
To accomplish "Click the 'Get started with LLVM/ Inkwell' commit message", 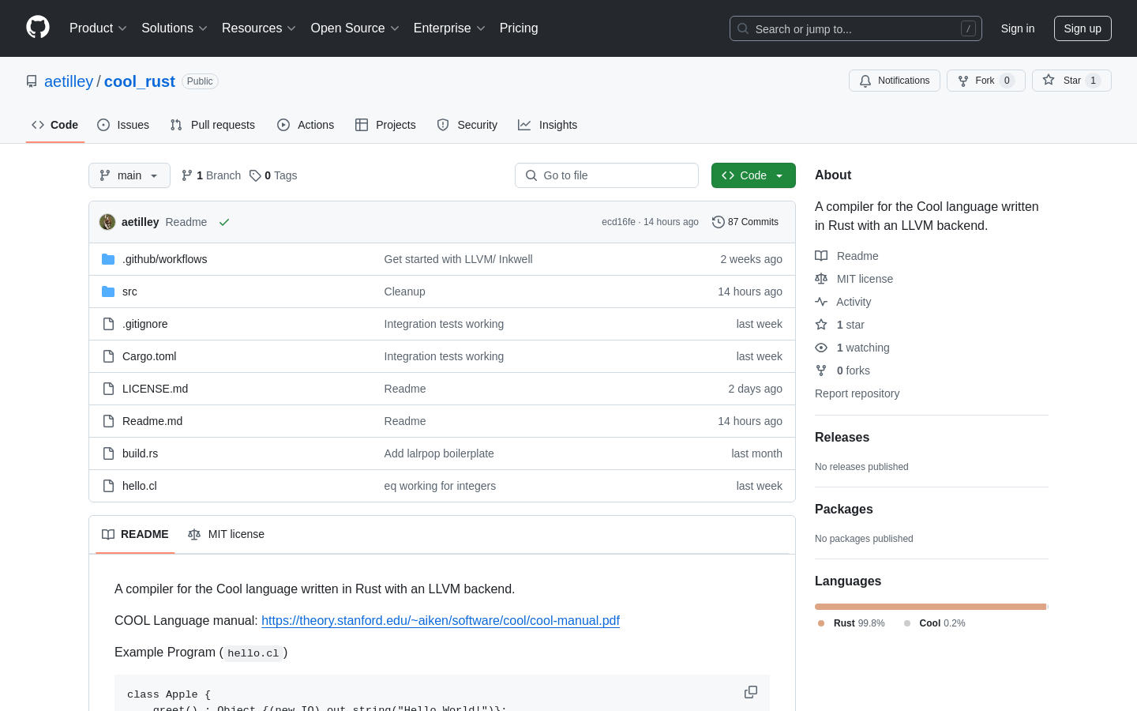I will tap(458, 259).
